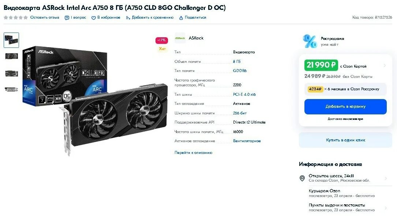
Task: Click 'Добавить в корзину' button
Action: tap(345, 107)
